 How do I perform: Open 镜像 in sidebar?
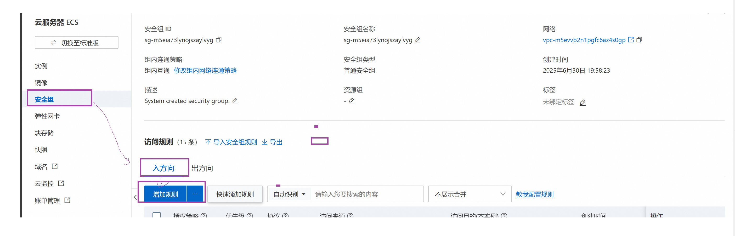[41, 83]
